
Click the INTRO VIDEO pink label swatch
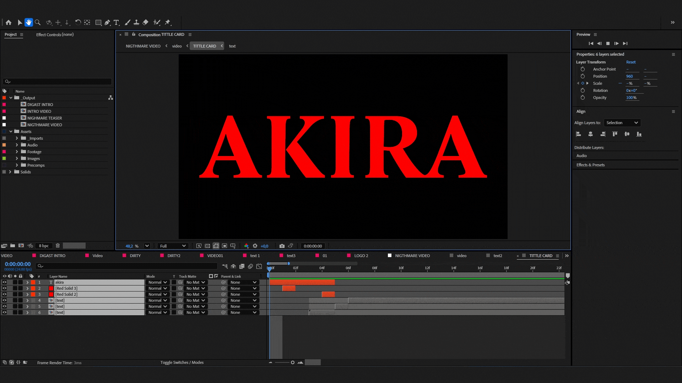coord(4,111)
